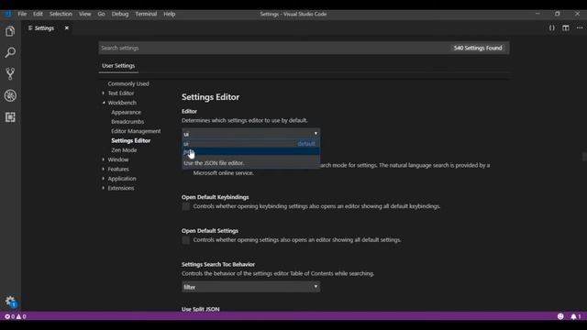Click the 540 Settings Found badge
This screenshot has width=587, height=330.
tap(478, 48)
